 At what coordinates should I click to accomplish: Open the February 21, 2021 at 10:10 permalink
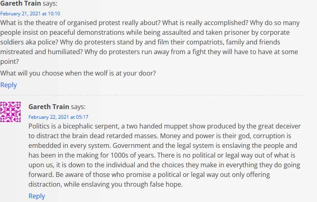point(30,14)
